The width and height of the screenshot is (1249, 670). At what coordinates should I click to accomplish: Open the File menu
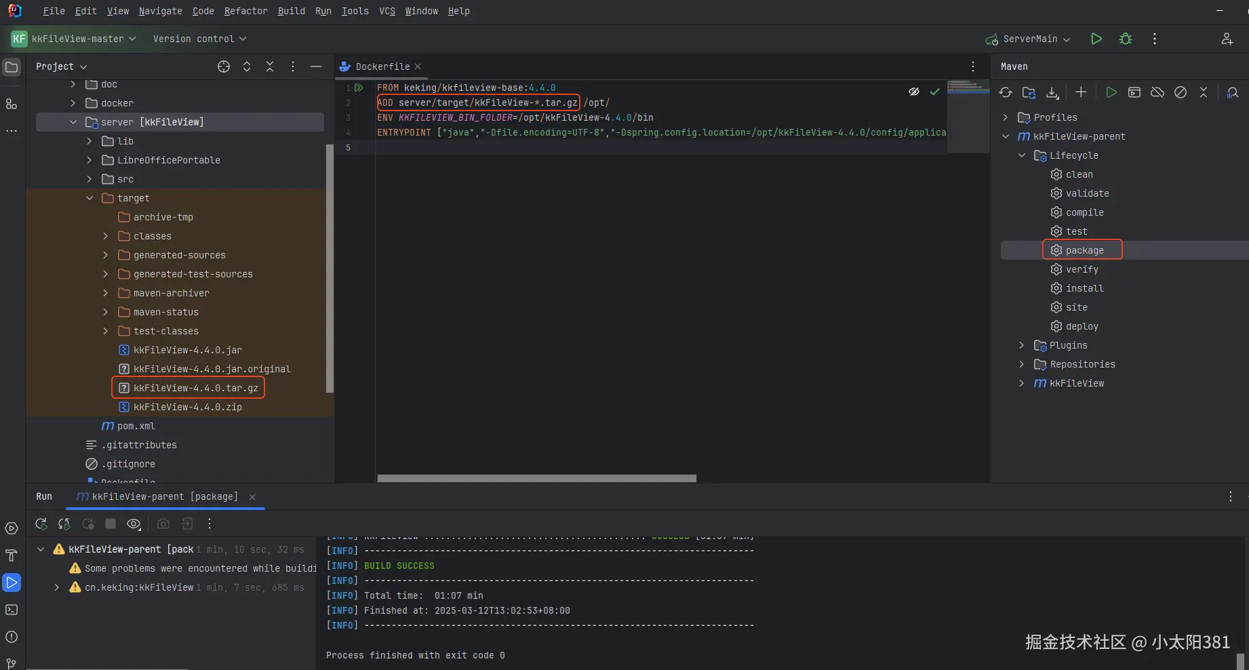(54, 11)
